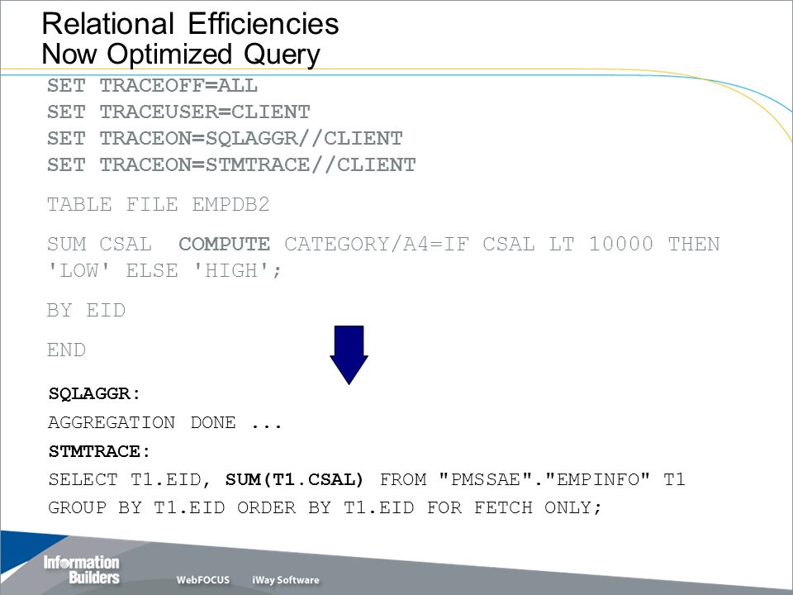The height and width of the screenshot is (595, 793).
Task: Click the 'SUM CSAL' text
Action: tap(99, 245)
